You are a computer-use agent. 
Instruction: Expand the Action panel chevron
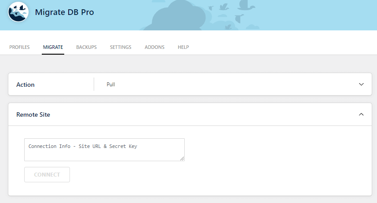(x=361, y=84)
